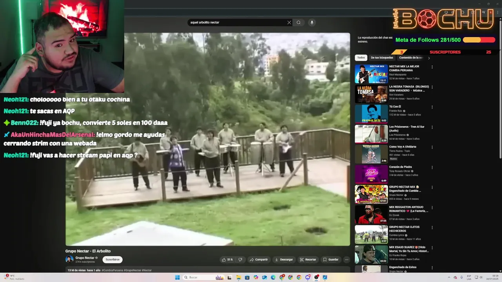Open Microsoft Edge from taskbar
Image resolution: width=502 pixels, height=282 pixels.
click(273, 277)
